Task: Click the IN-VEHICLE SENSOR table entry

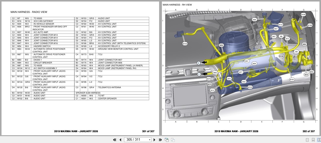Action: tap(44, 24)
